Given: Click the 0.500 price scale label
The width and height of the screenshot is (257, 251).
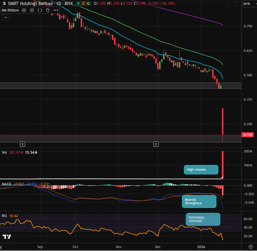Looking at the screenshot, I should 248,75.
